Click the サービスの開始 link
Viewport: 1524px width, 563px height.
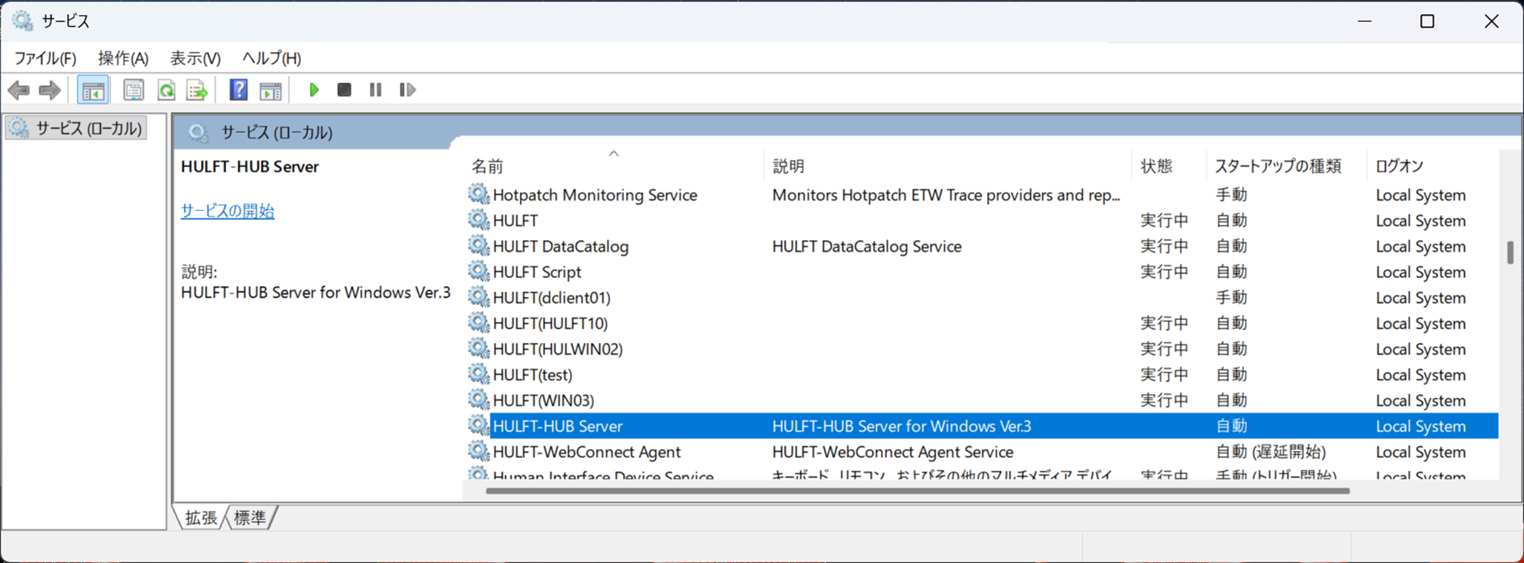pyautogui.click(x=228, y=210)
